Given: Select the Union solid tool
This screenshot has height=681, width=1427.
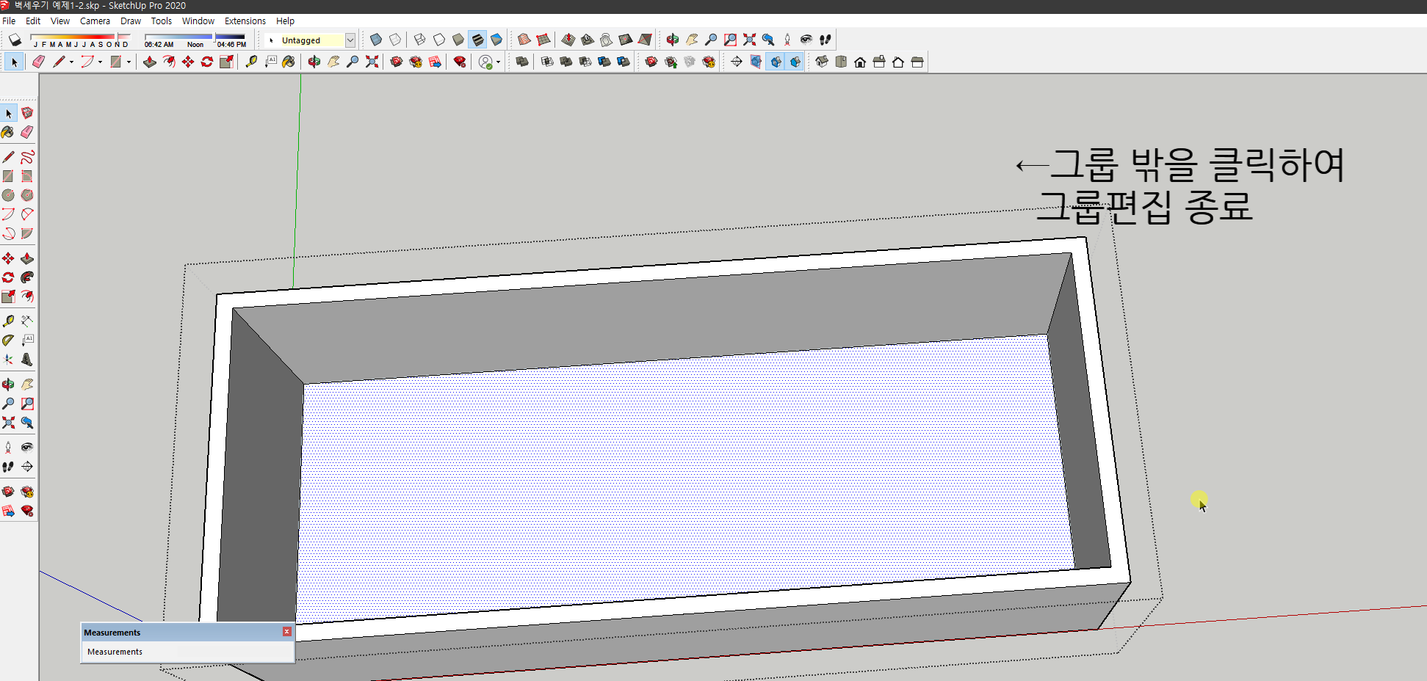Looking at the screenshot, I should [x=566, y=62].
